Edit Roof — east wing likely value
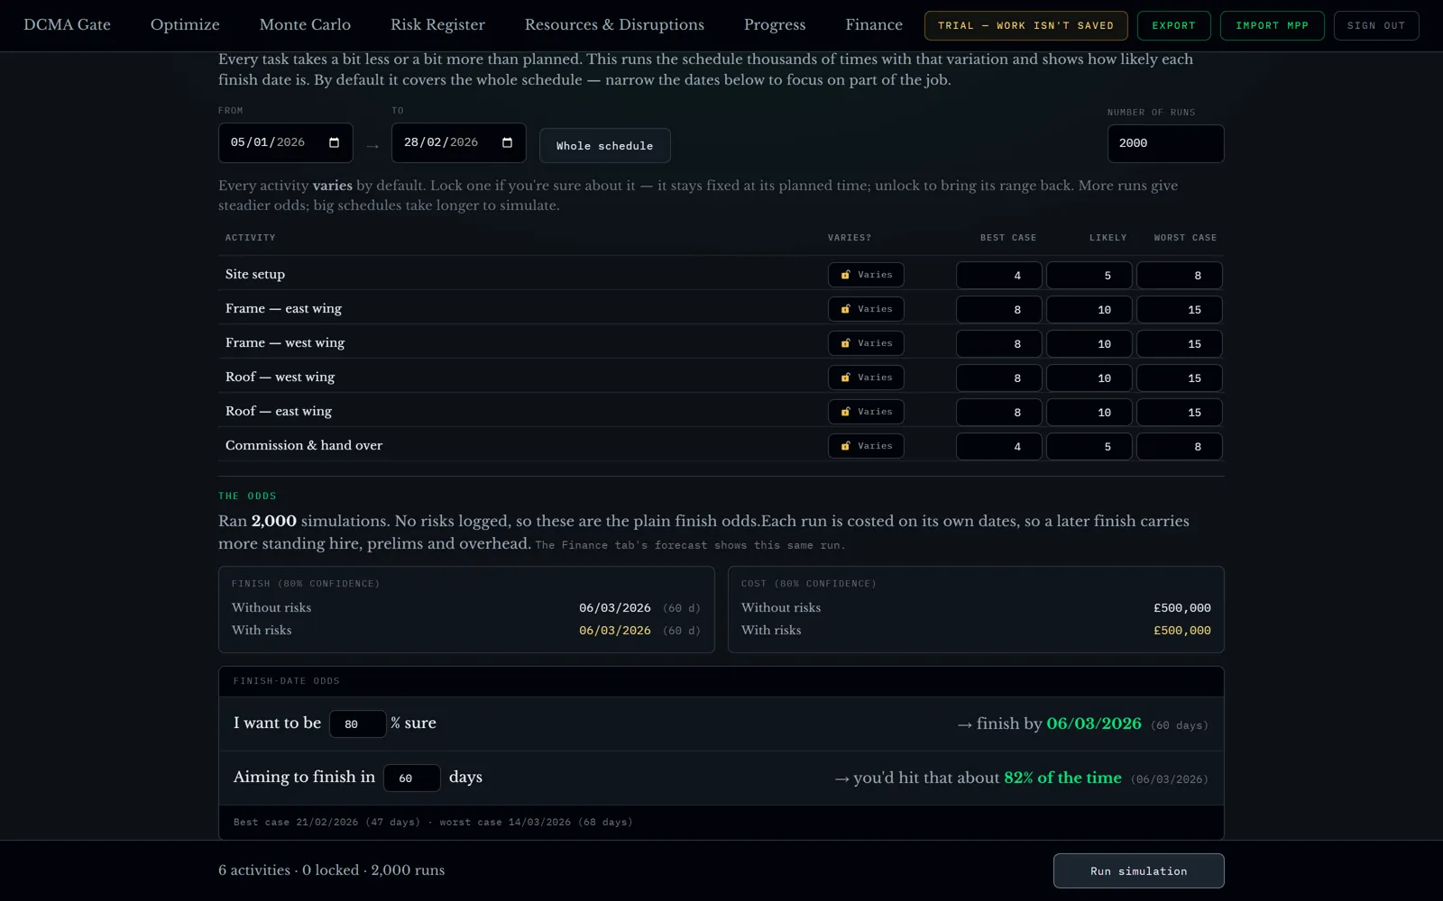The height and width of the screenshot is (901, 1443). (1089, 412)
